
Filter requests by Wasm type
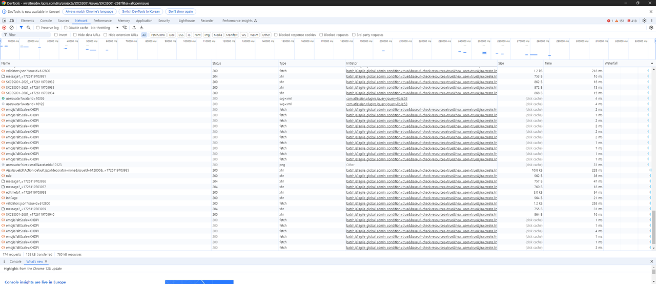coord(254,35)
